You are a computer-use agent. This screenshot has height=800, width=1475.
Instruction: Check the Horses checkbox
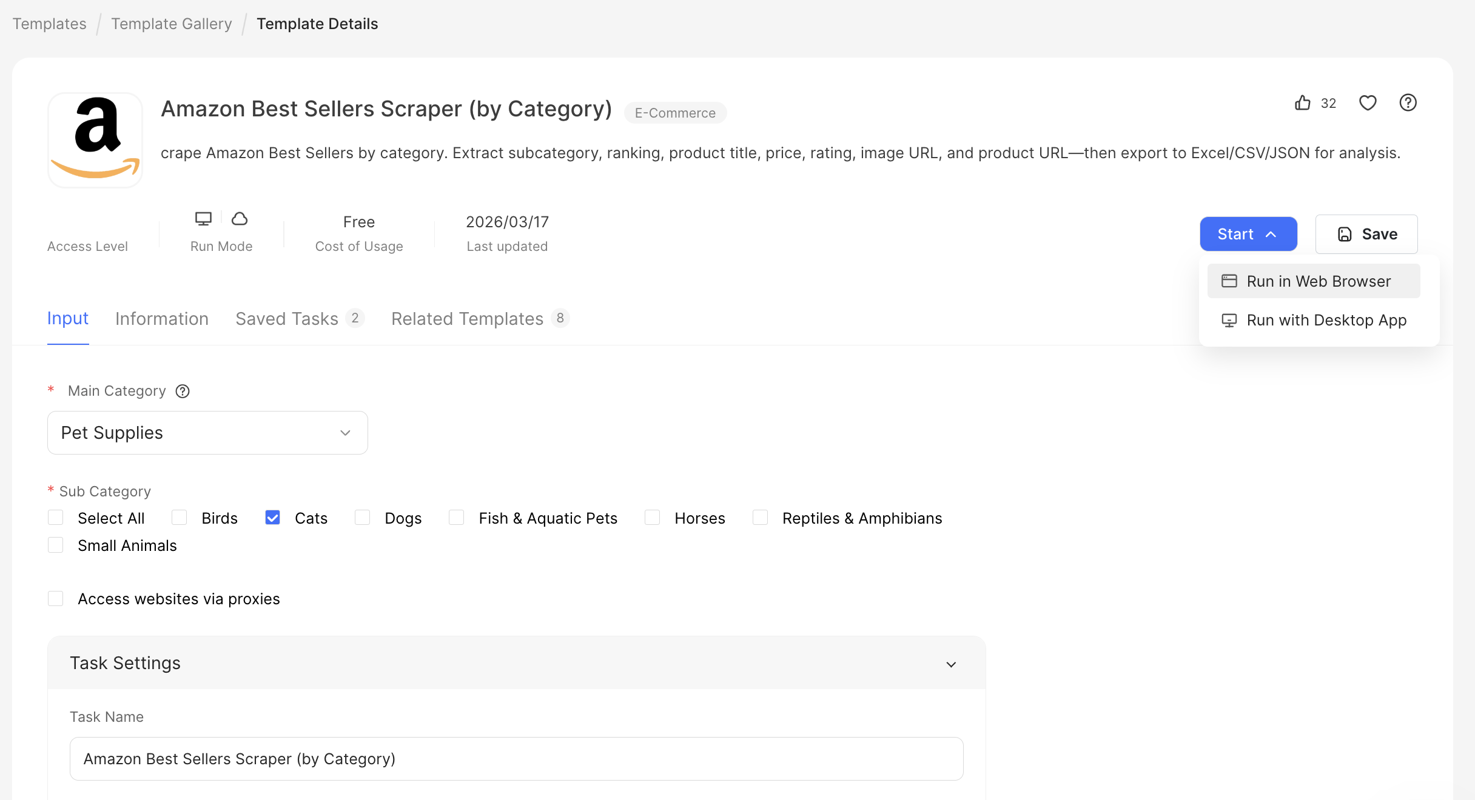coord(652,518)
